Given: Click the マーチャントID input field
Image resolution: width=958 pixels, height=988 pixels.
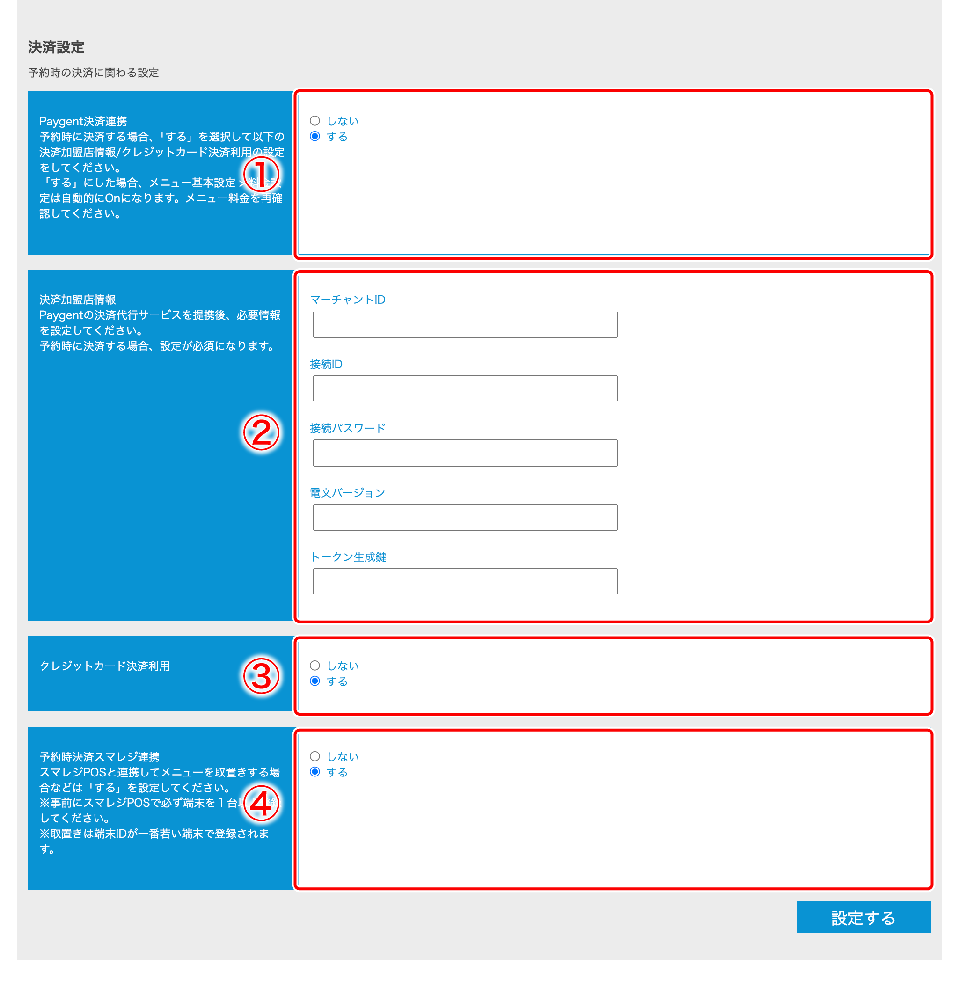Looking at the screenshot, I should coord(465,324).
